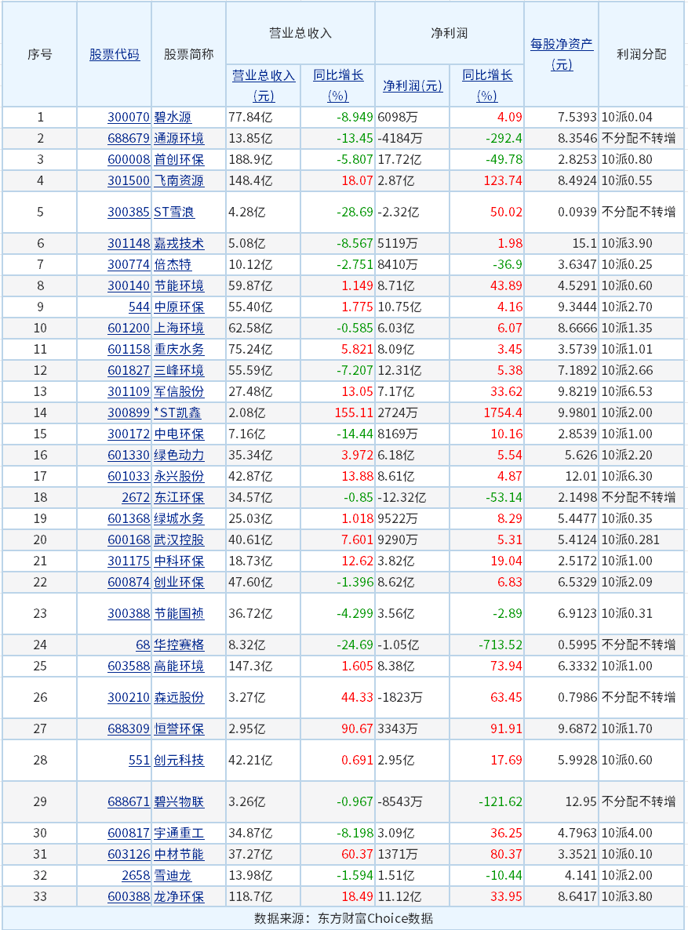Sort by 净利润(元) column header
This screenshot has width=688, height=930.
click(413, 85)
